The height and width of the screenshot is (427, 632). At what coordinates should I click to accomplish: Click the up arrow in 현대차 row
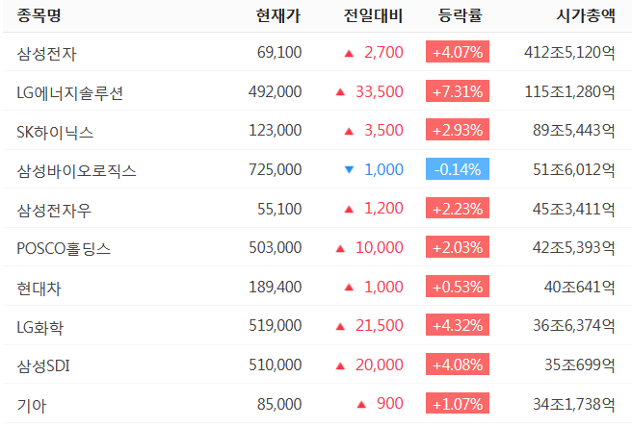[349, 288]
